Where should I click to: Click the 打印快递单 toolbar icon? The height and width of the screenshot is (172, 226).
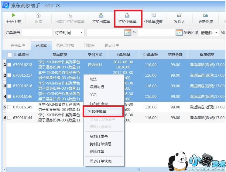127,15
